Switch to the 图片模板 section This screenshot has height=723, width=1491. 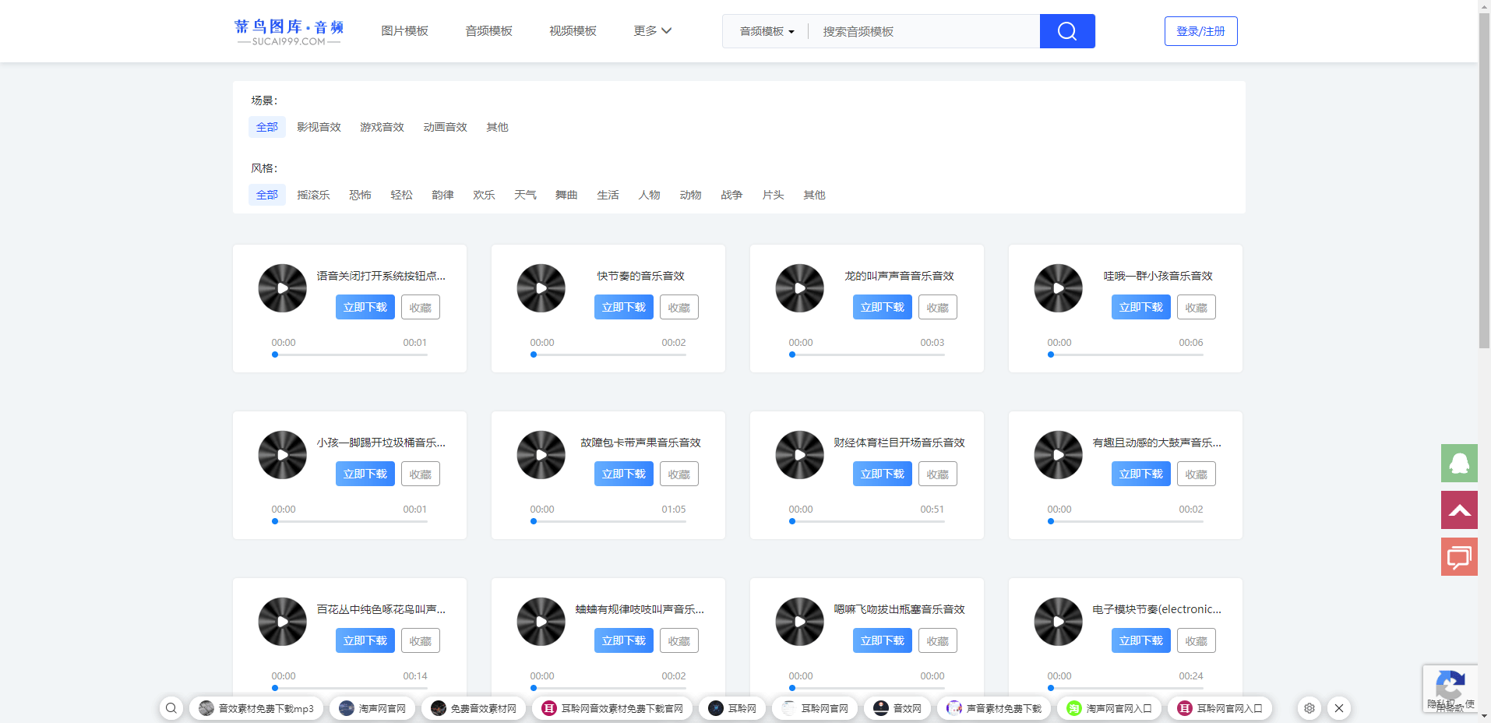[x=404, y=30]
